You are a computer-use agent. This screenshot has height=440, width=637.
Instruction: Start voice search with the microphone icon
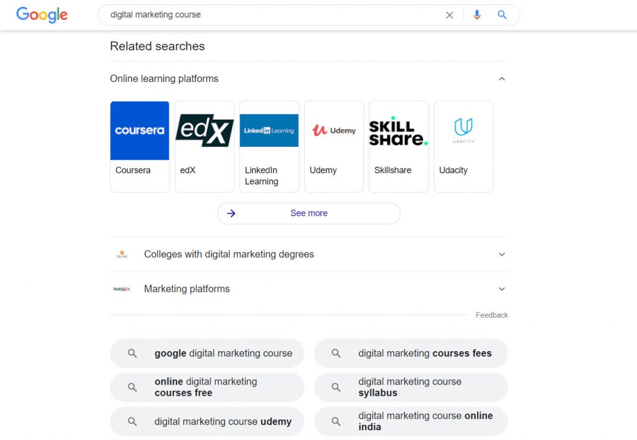click(477, 15)
